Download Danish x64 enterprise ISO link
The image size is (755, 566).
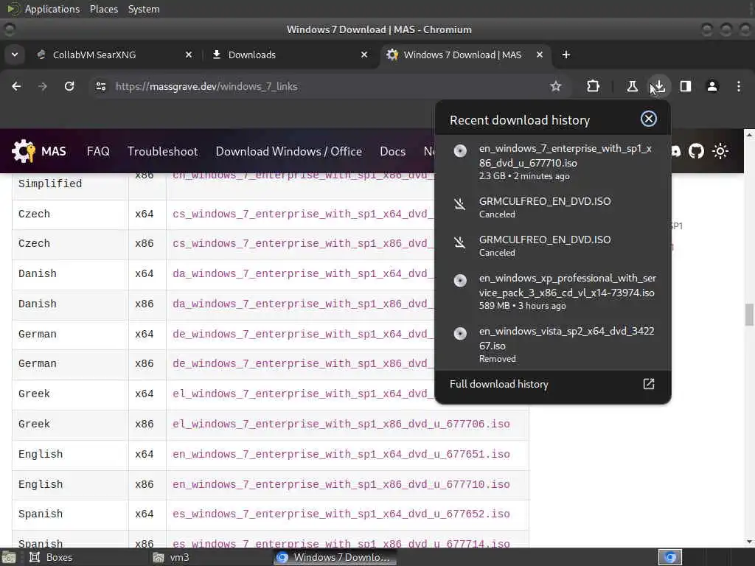click(x=303, y=274)
